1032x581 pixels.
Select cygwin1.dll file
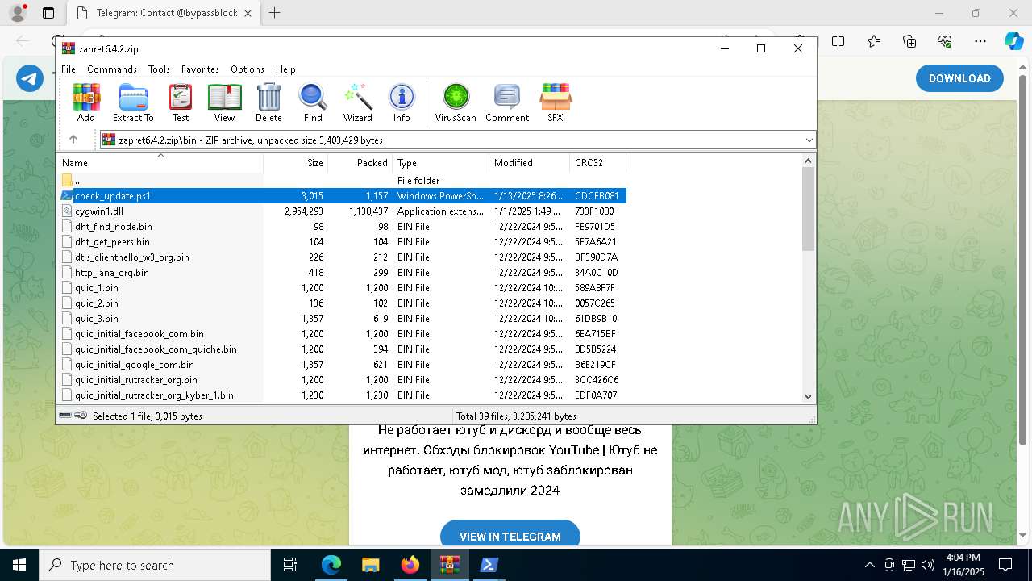coord(342,211)
